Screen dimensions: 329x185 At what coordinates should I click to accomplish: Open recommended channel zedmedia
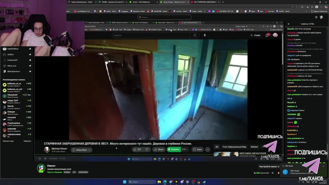(17, 130)
